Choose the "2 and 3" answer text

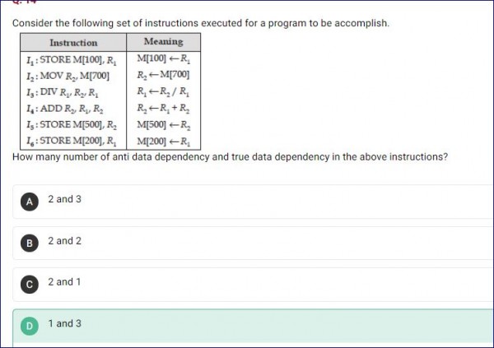[x=64, y=200]
